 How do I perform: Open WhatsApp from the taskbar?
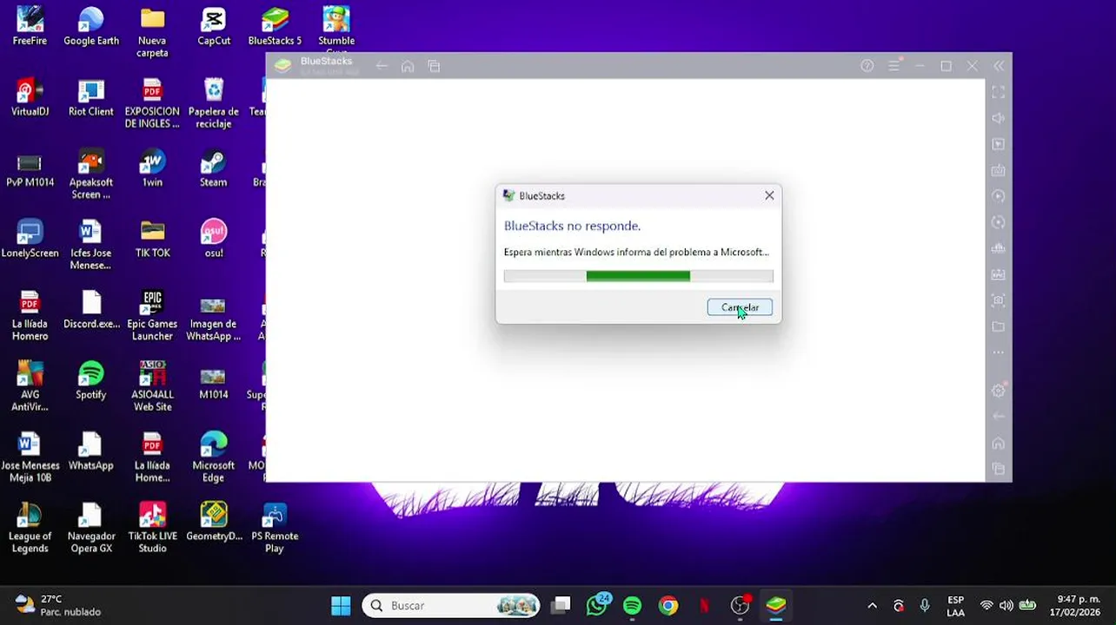pyautogui.click(x=597, y=605)
